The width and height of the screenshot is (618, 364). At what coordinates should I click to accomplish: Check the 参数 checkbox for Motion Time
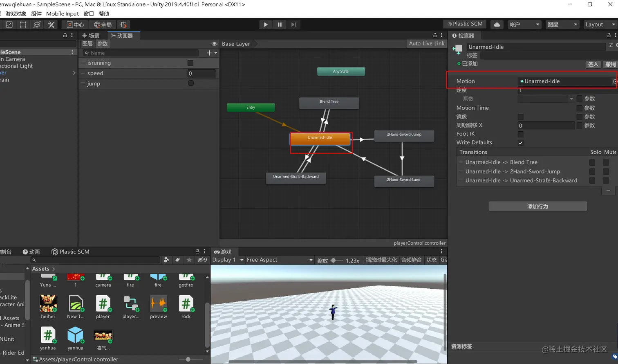tap(579, 108)
